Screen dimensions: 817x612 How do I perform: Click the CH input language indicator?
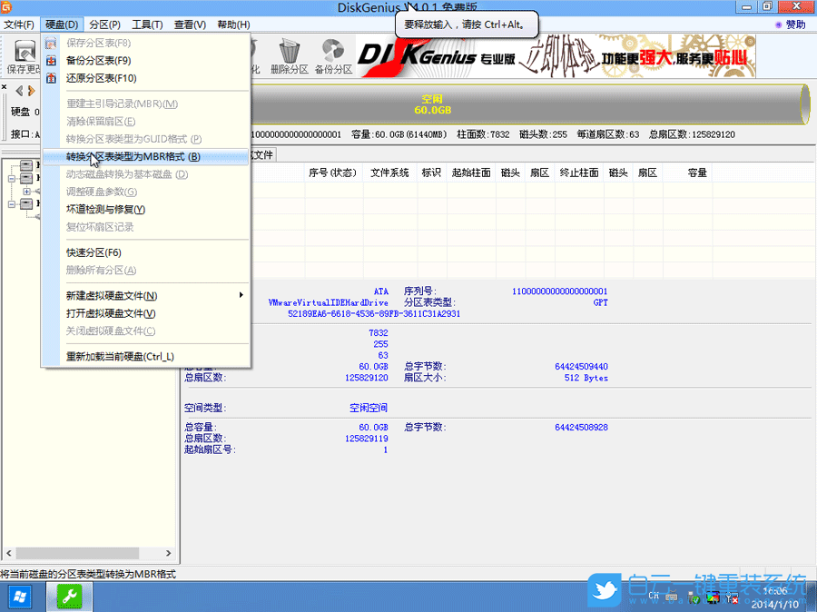click(655, 594)
